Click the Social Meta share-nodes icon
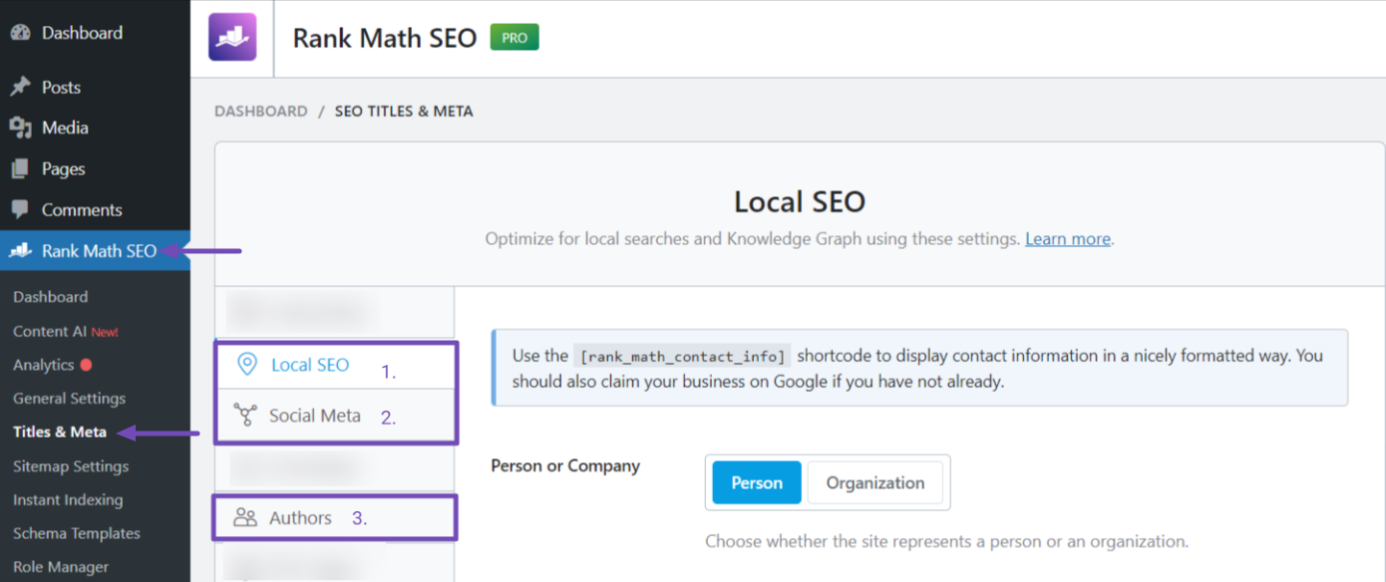Viewport: 1386px width, 582px height. pyautogui.click(x=245, y=416)
